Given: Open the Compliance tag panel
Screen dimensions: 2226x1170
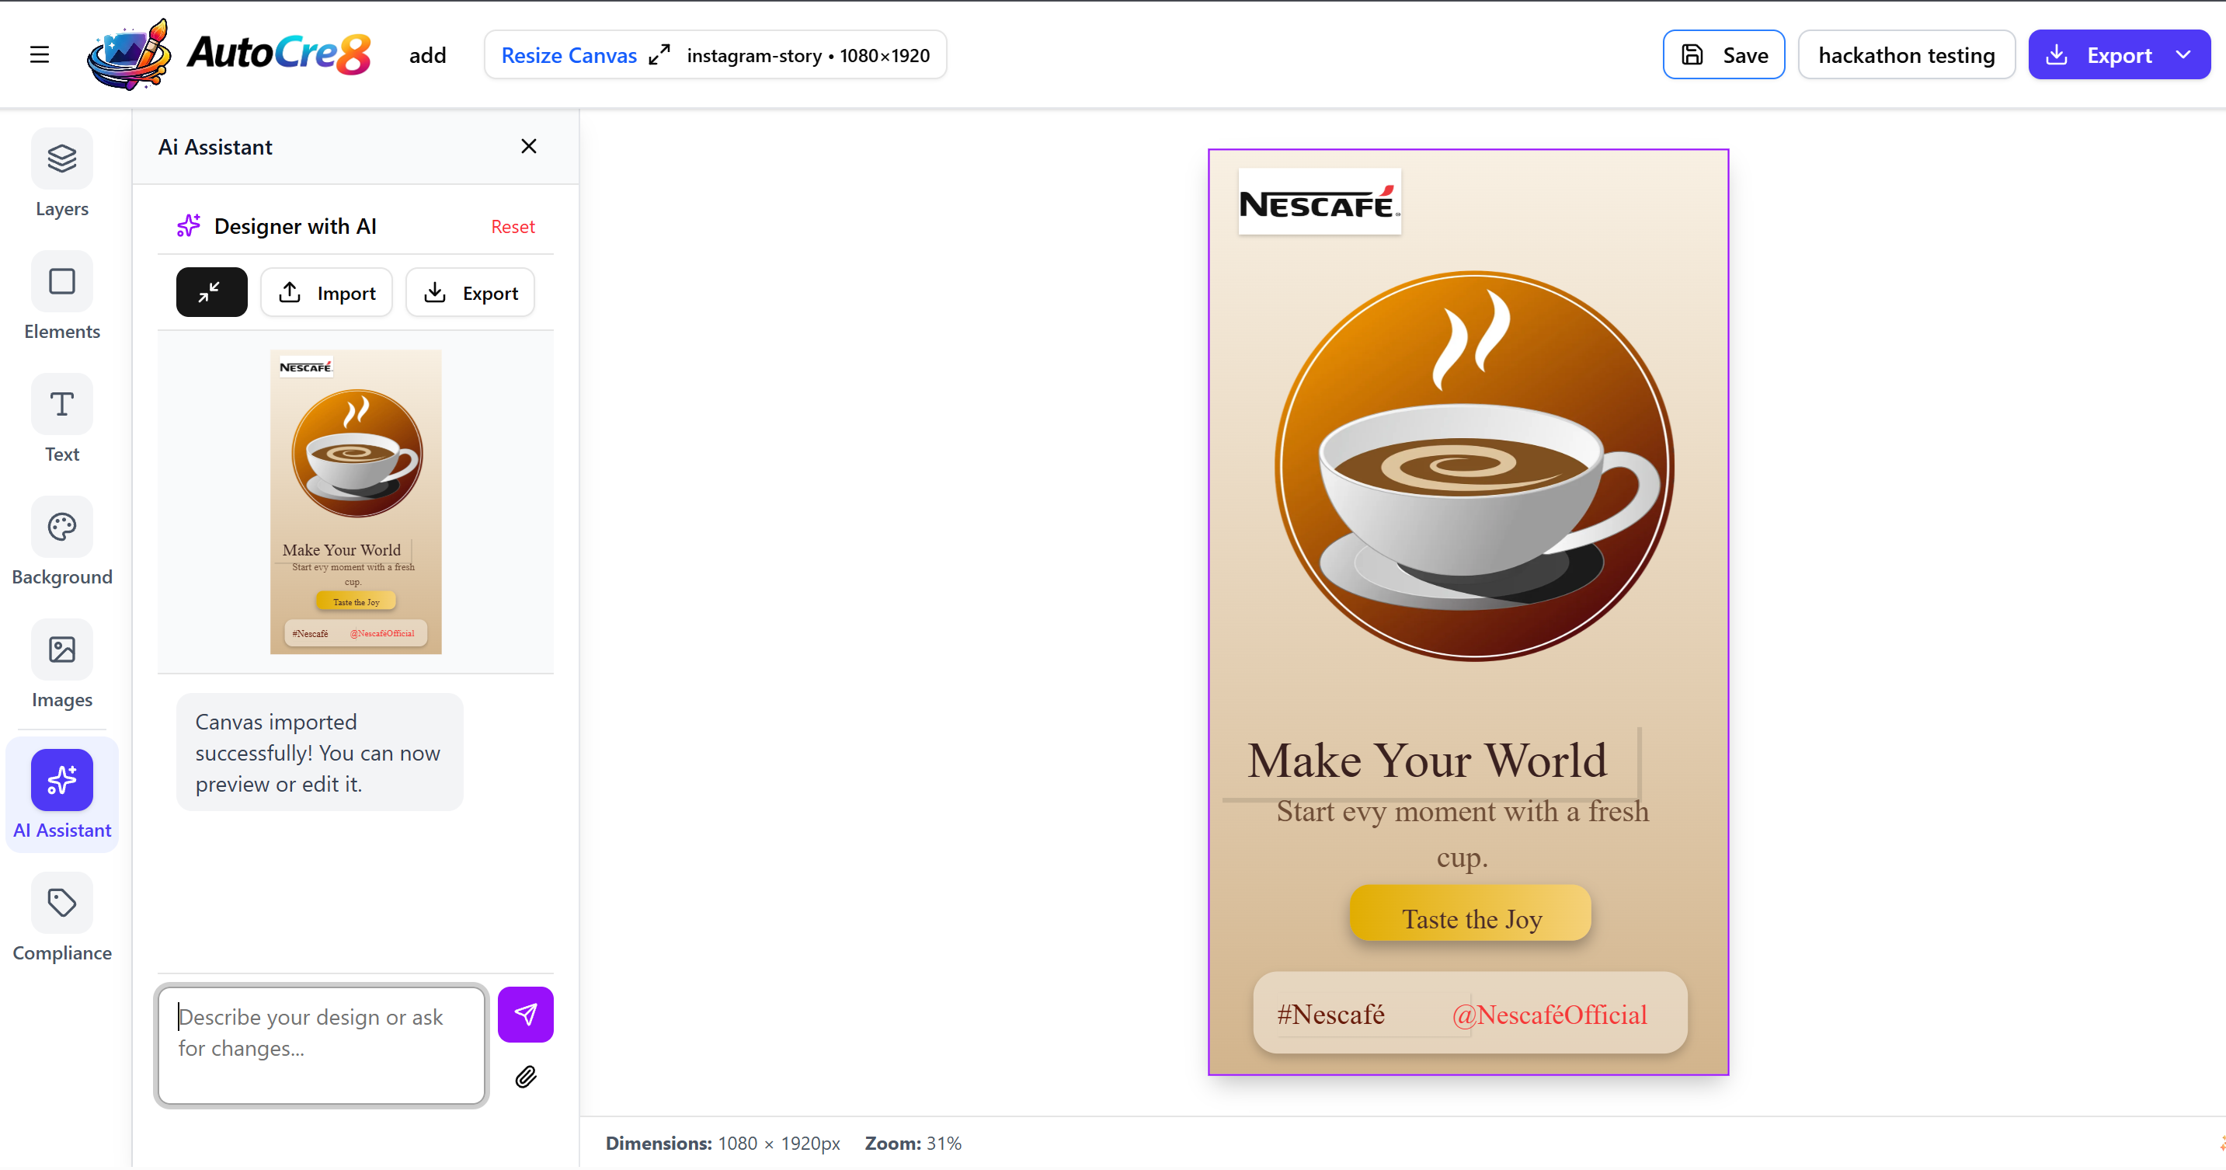Looking at the screenshot, I should click(x=61, y=903).
